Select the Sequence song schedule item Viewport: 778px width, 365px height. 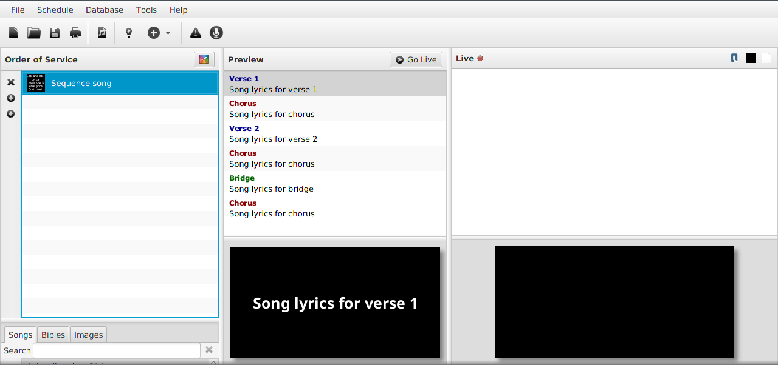pos(120,83)
